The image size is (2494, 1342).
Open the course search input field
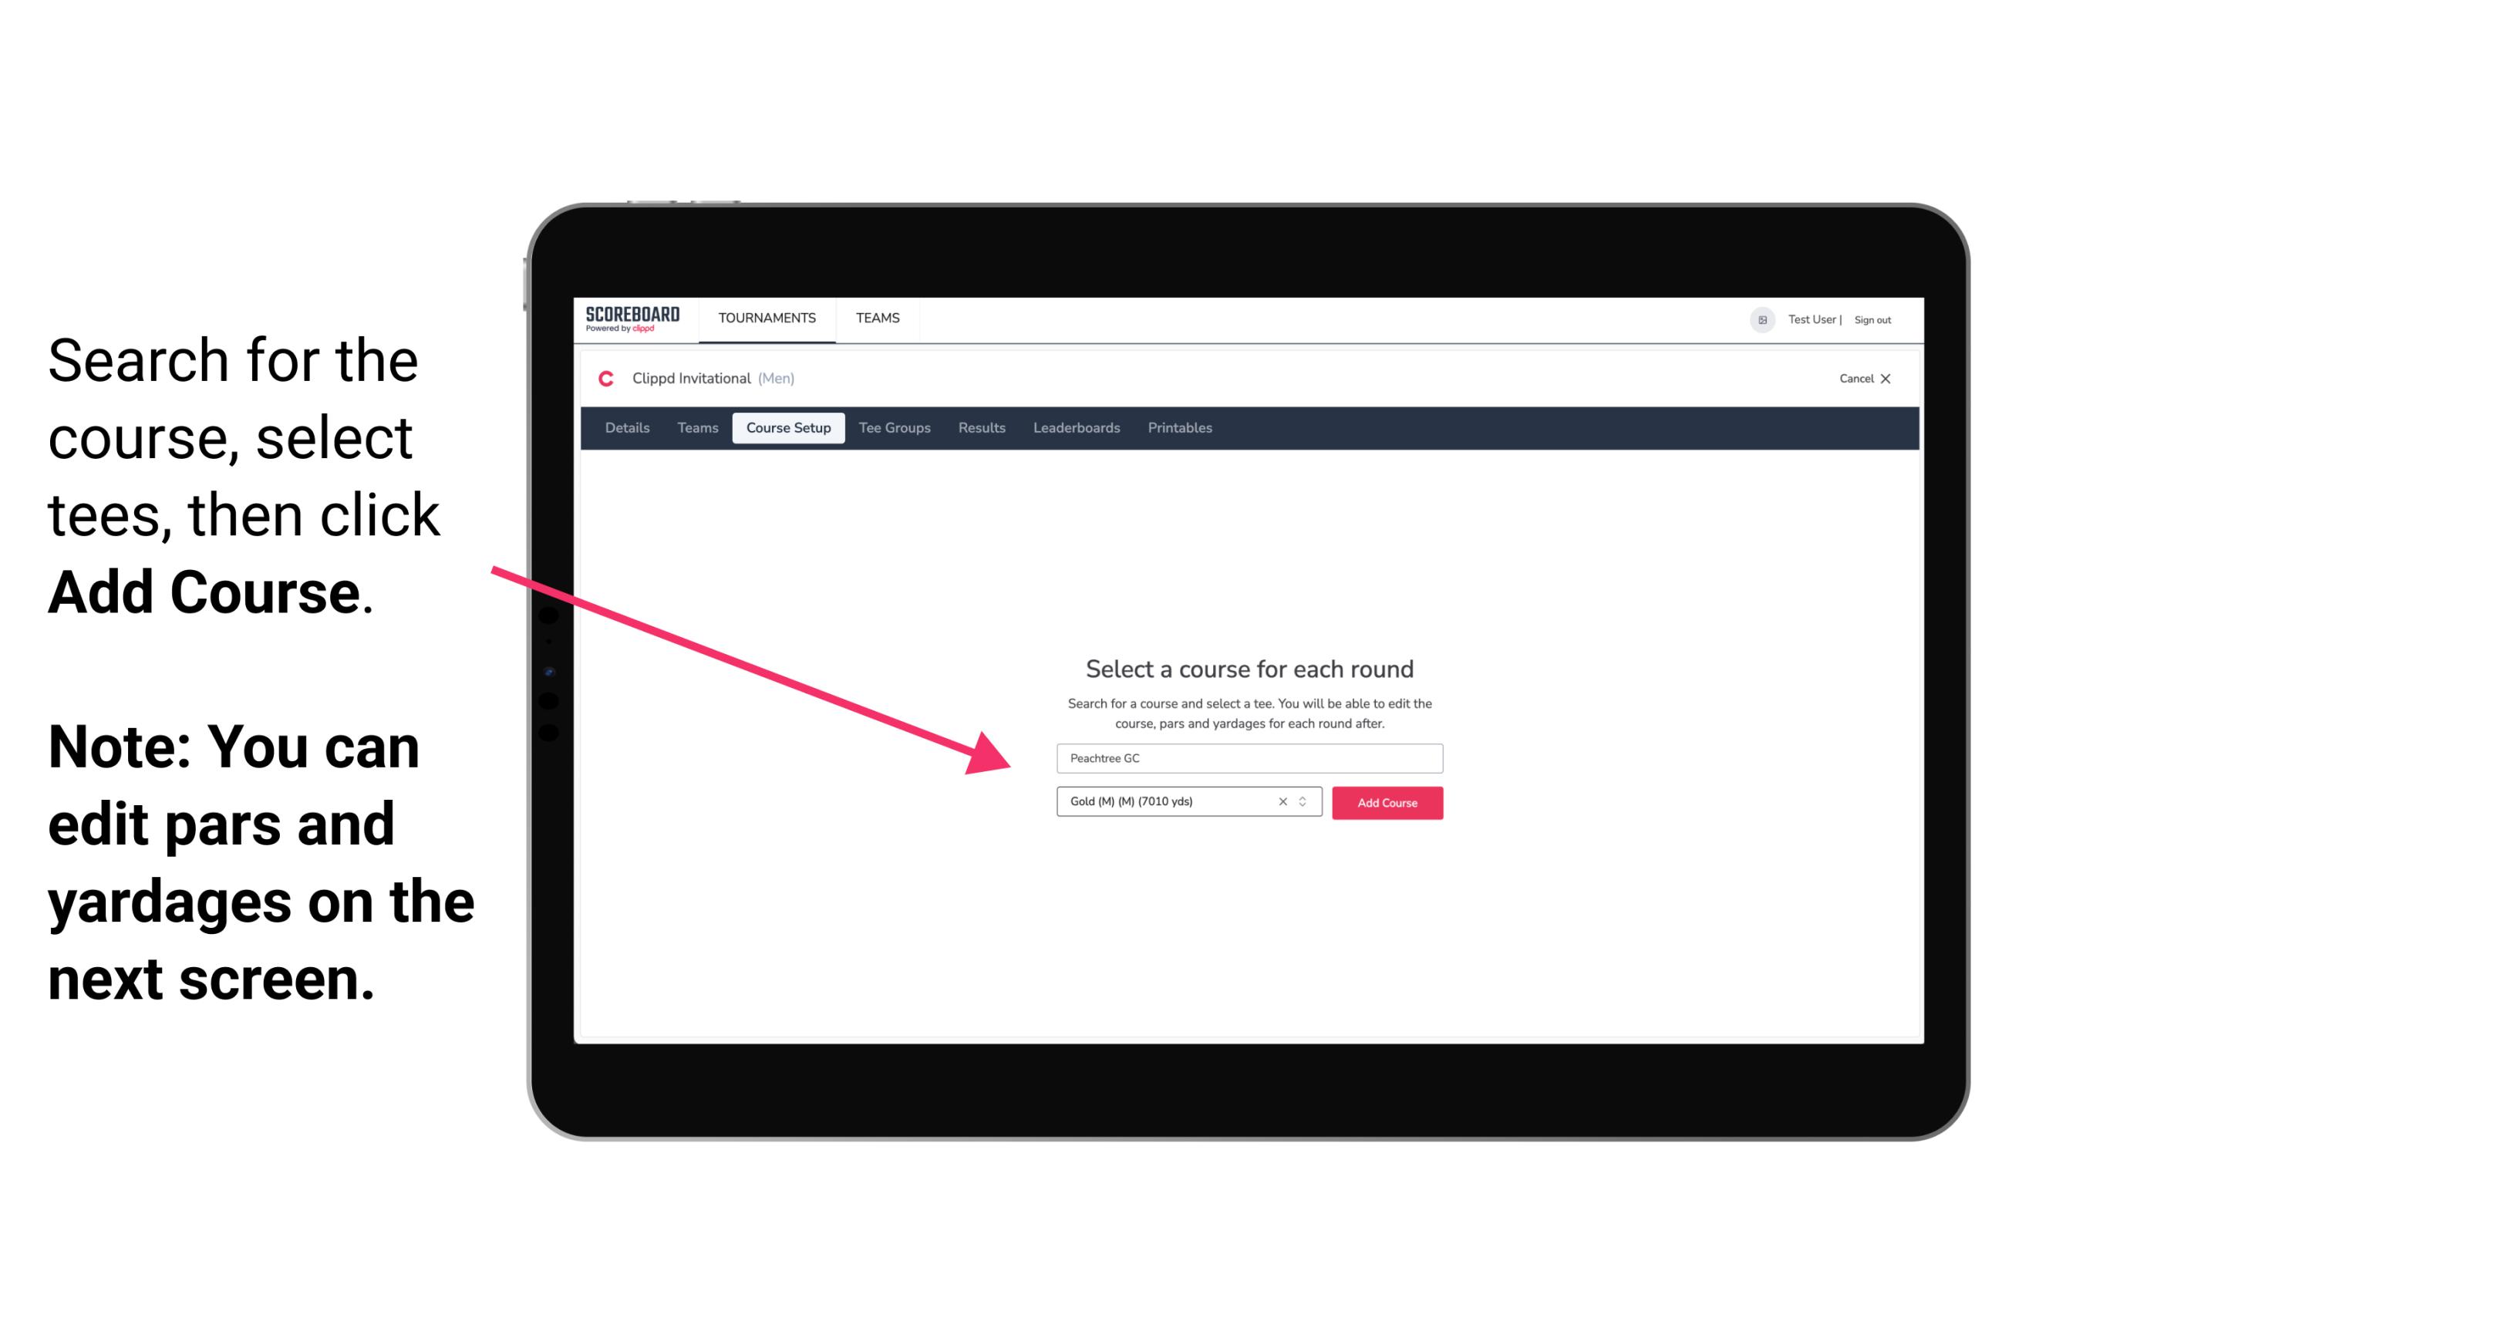(x=1249, y=755)
